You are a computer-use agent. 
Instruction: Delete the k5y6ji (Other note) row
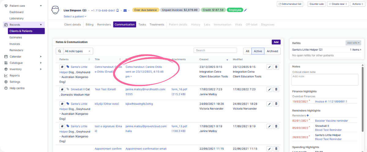click(x=276, y=104)
